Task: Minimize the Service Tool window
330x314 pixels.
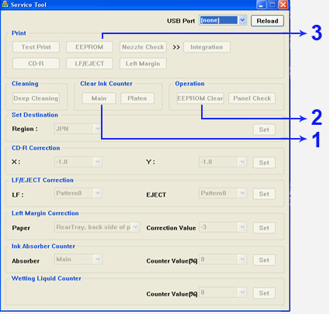Action: point(261,5)
